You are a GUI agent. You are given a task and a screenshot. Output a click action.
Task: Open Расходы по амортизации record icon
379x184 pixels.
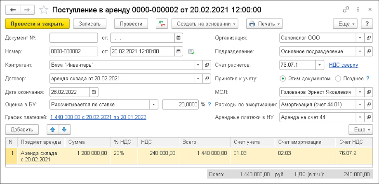click(x=369, y=105)
